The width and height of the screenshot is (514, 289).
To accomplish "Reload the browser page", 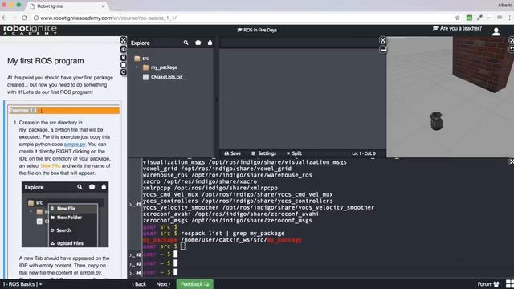I will click(25, 18).
